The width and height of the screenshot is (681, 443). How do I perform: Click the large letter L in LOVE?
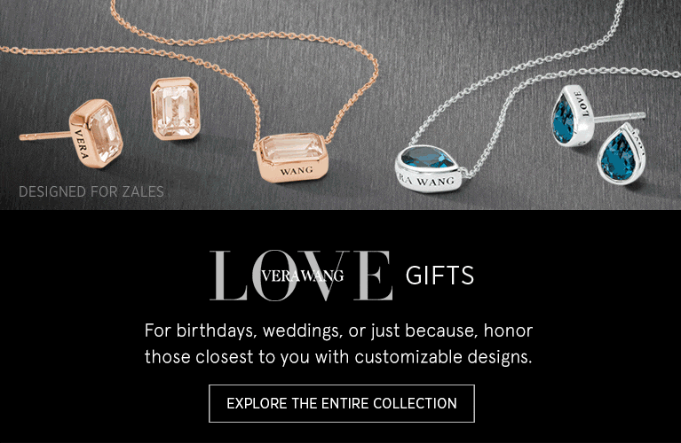(228, 276)
